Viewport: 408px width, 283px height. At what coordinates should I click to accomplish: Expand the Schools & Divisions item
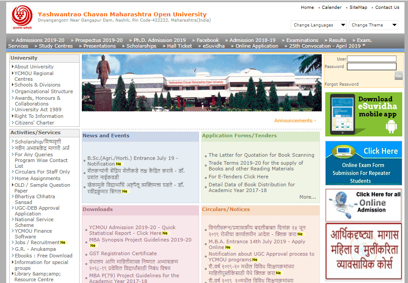(37, 85)
